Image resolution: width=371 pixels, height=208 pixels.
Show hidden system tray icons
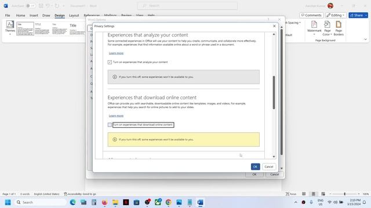pos(296,202)
